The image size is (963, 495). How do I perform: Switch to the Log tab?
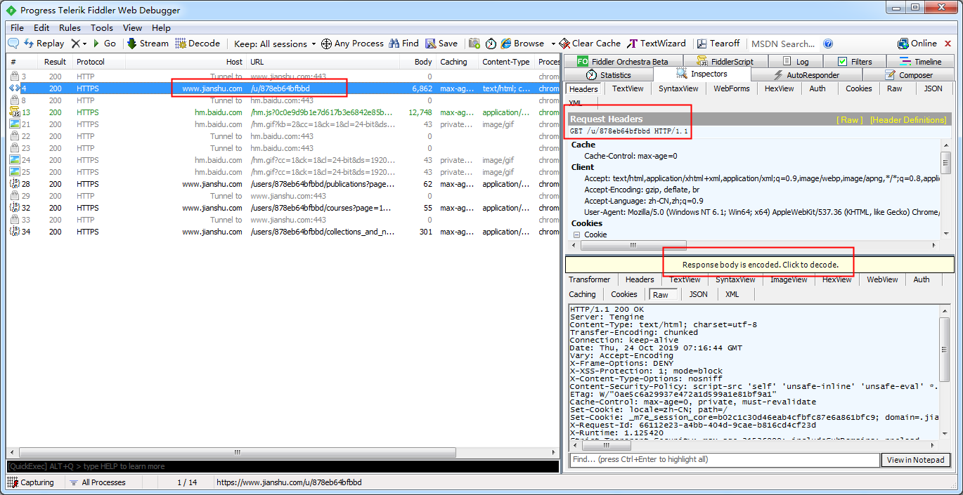(796, 61)
